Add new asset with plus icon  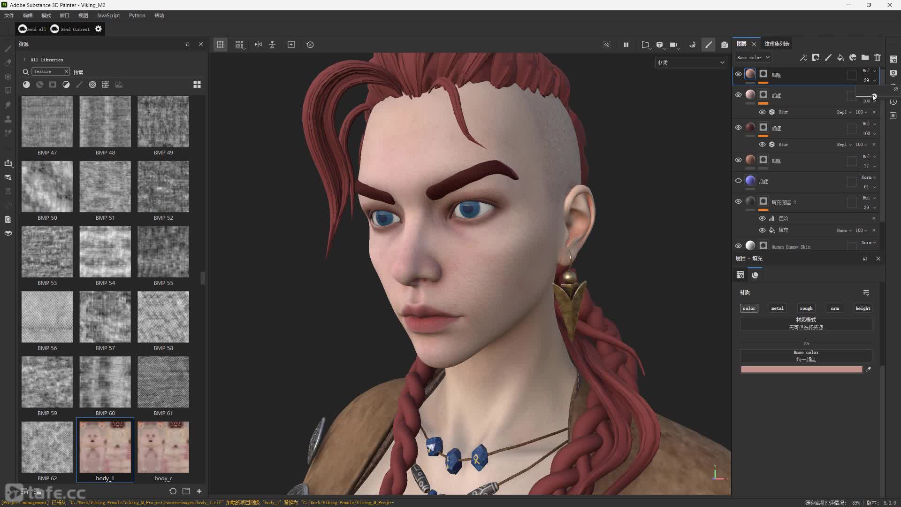point(199,491)
